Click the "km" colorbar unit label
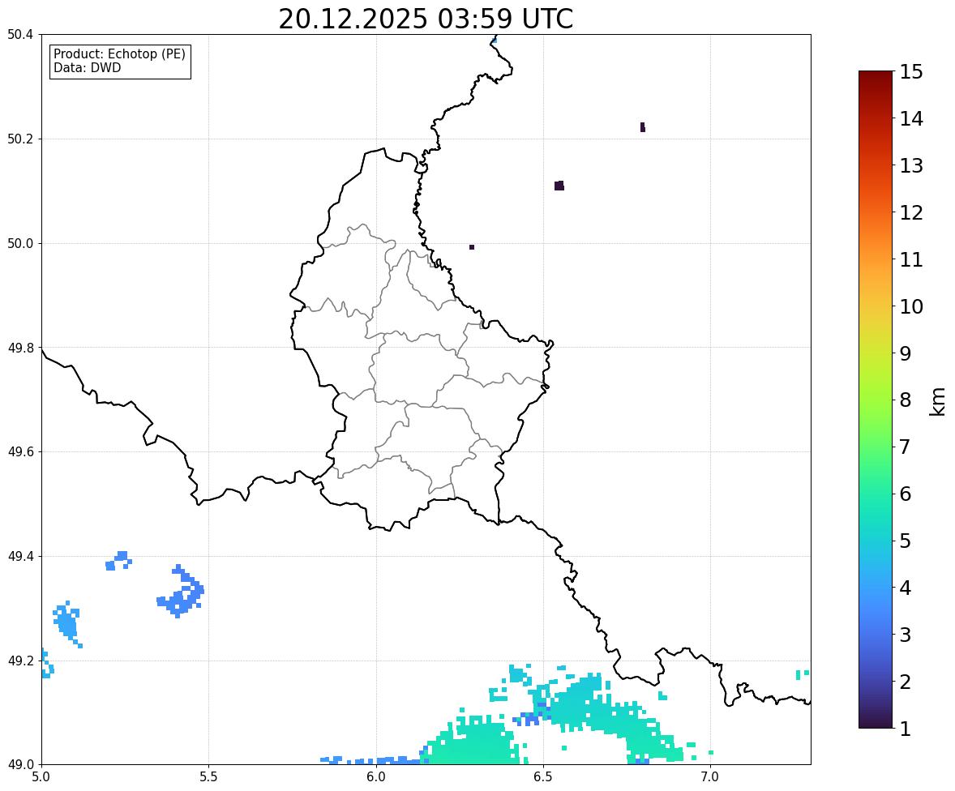955x791 pixels. pyautogui.click(x=937, y=400)
